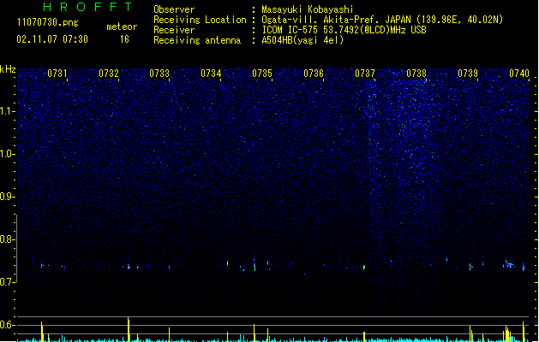Click the 0.6 kHz axis label
539x342 pixels.
[8, 325]
